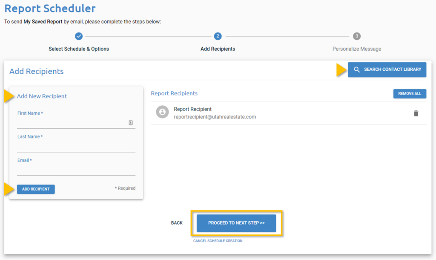Click the Cancel Schedule Creation link

pos(218,241)
